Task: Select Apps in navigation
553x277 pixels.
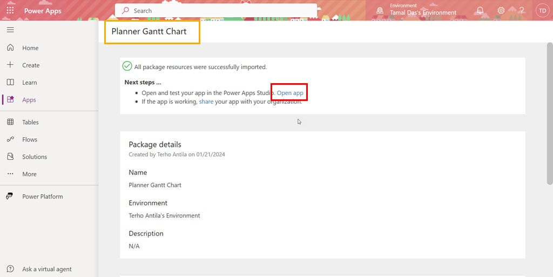Action: (29, 100)
